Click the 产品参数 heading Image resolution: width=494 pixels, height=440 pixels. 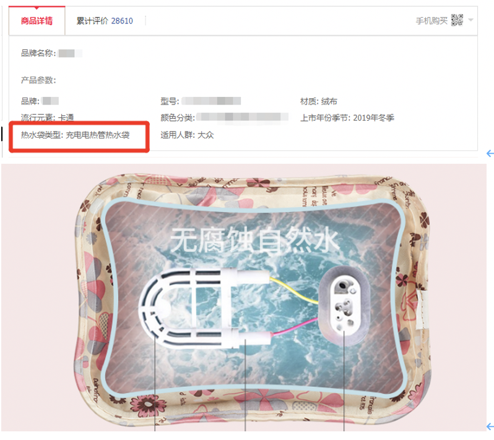pos(38,80)
